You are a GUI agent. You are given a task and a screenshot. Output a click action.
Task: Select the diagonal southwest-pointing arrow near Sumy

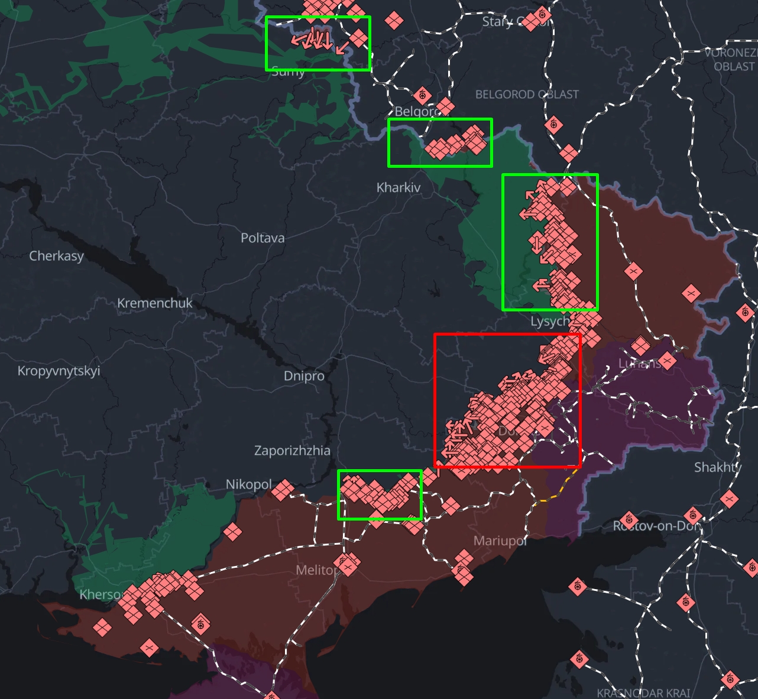coord(342,47)
